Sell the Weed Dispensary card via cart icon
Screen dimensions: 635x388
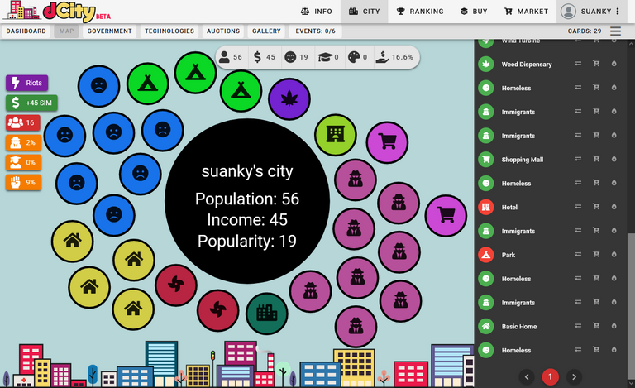[x=596, y=64]
